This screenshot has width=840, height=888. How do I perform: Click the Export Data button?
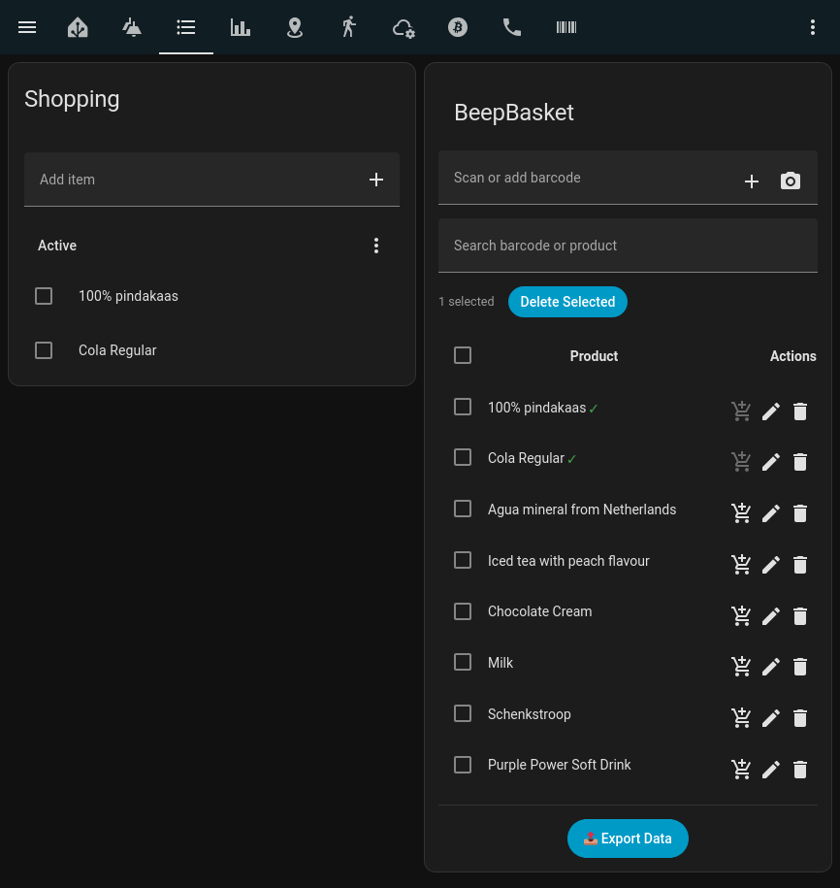(x=628, y=839)
